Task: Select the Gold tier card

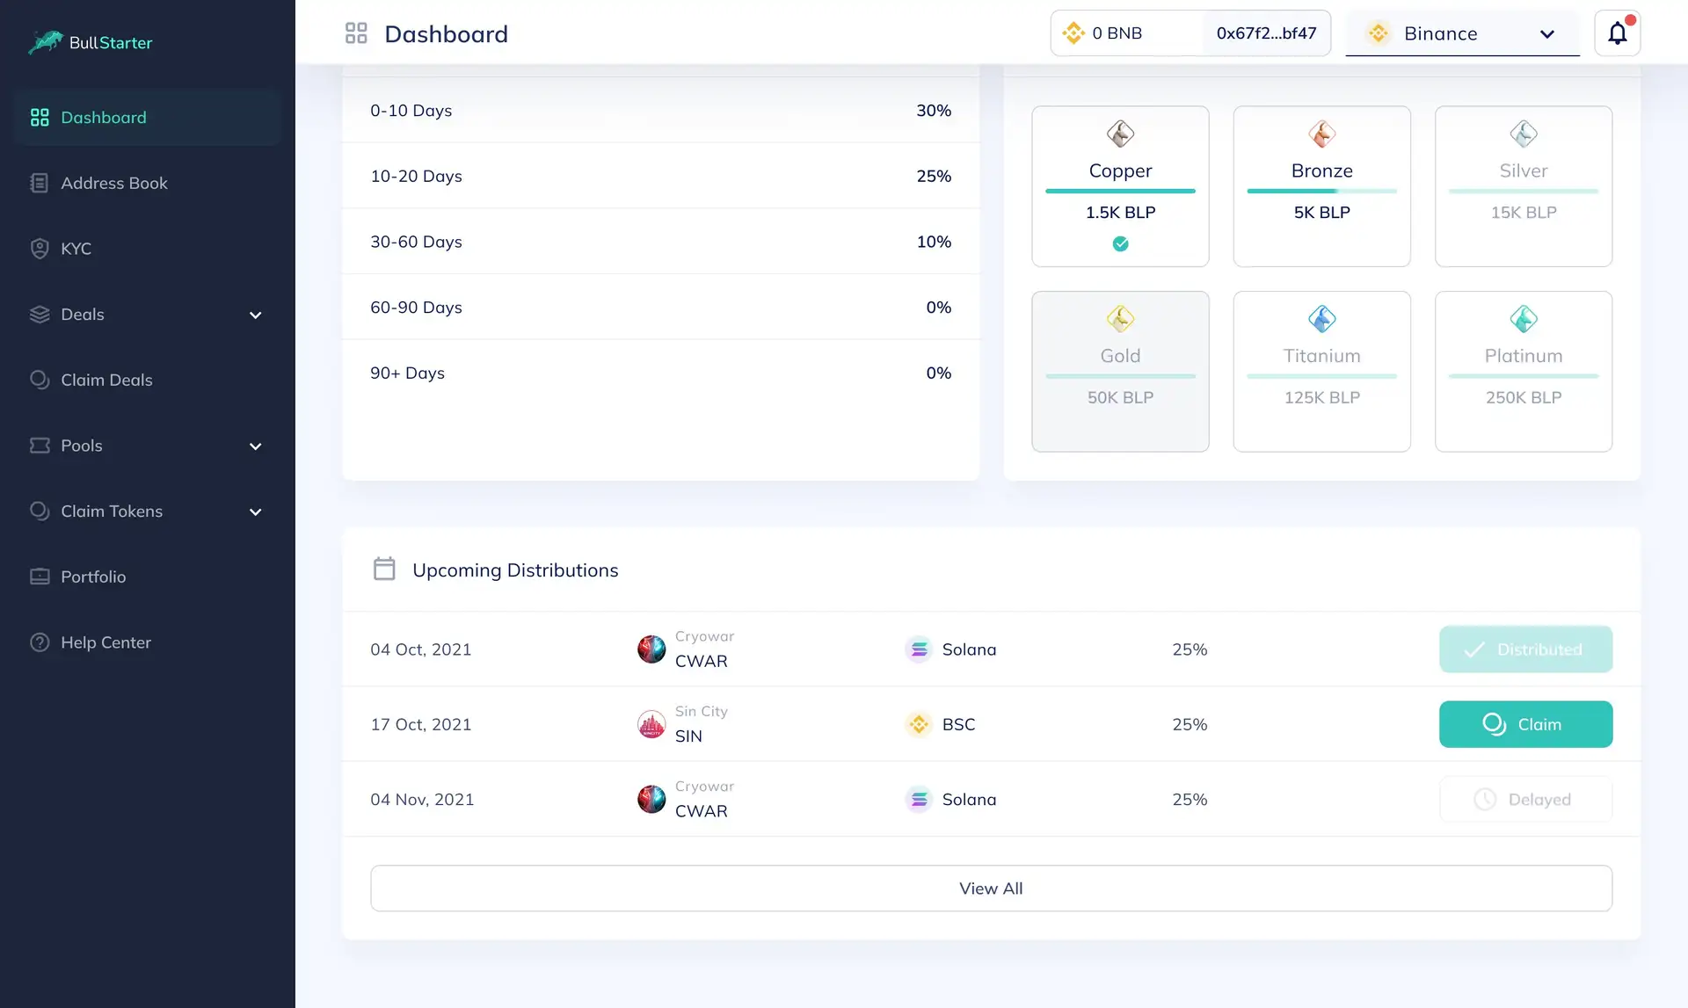Action: click(1120, 371)
